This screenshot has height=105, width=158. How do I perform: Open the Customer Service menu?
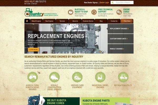click(88, 21)
